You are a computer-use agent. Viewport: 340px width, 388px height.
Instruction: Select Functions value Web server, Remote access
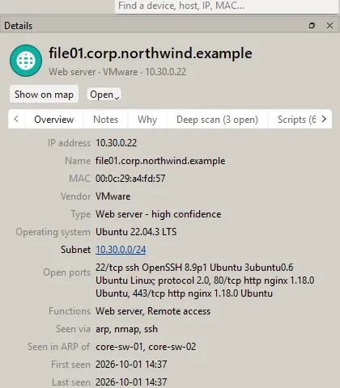[153, 311]
